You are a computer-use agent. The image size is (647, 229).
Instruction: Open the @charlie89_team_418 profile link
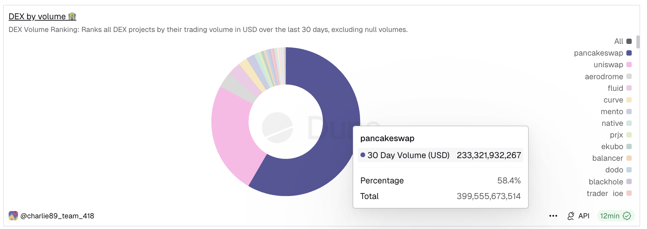point(57,216)
